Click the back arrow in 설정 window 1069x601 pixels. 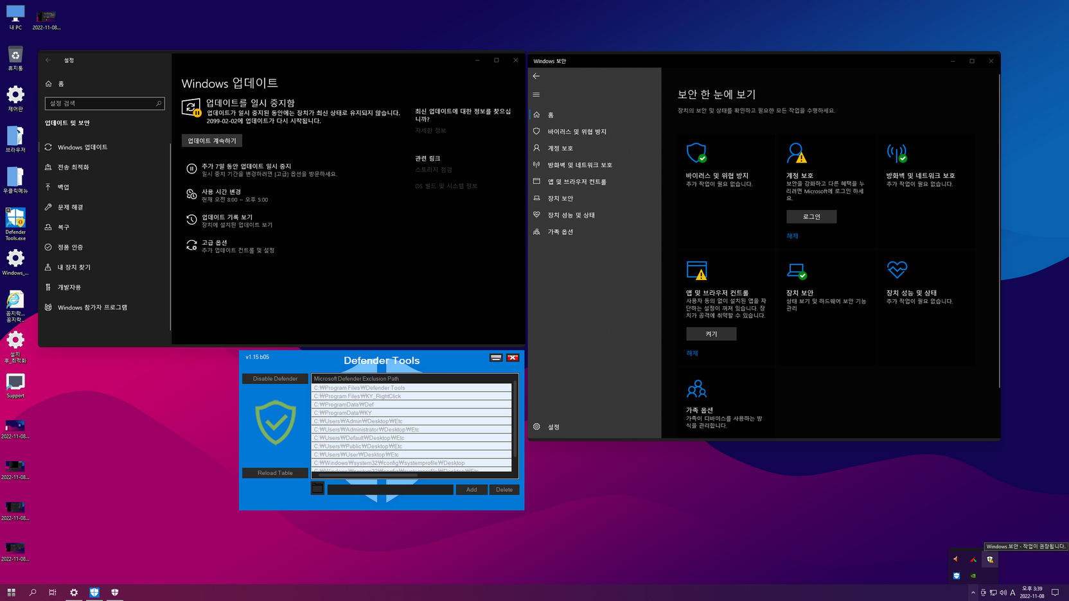pyautogui.click(x=48, y=60)
